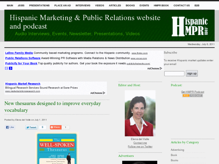
Task: Click the sign up button
Action: (x=192, y=73)
